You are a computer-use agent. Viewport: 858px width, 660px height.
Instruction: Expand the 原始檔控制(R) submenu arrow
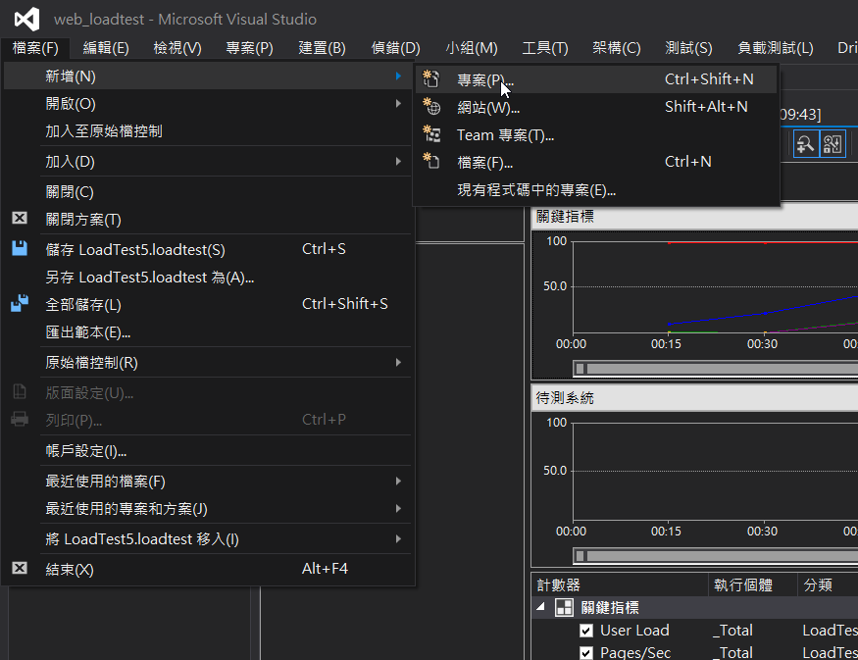[399, 362]
